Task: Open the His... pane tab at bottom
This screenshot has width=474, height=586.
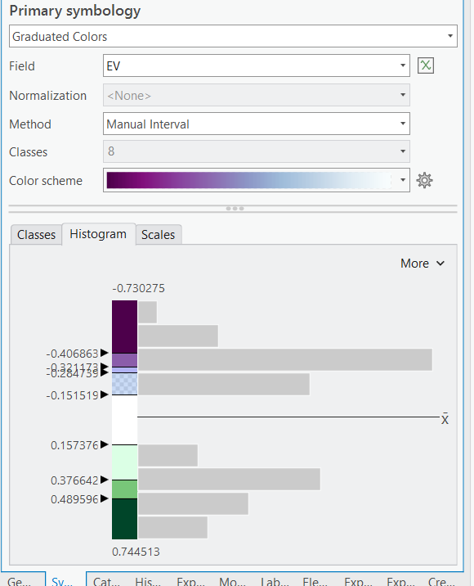Action: click(x=148, y=581)
